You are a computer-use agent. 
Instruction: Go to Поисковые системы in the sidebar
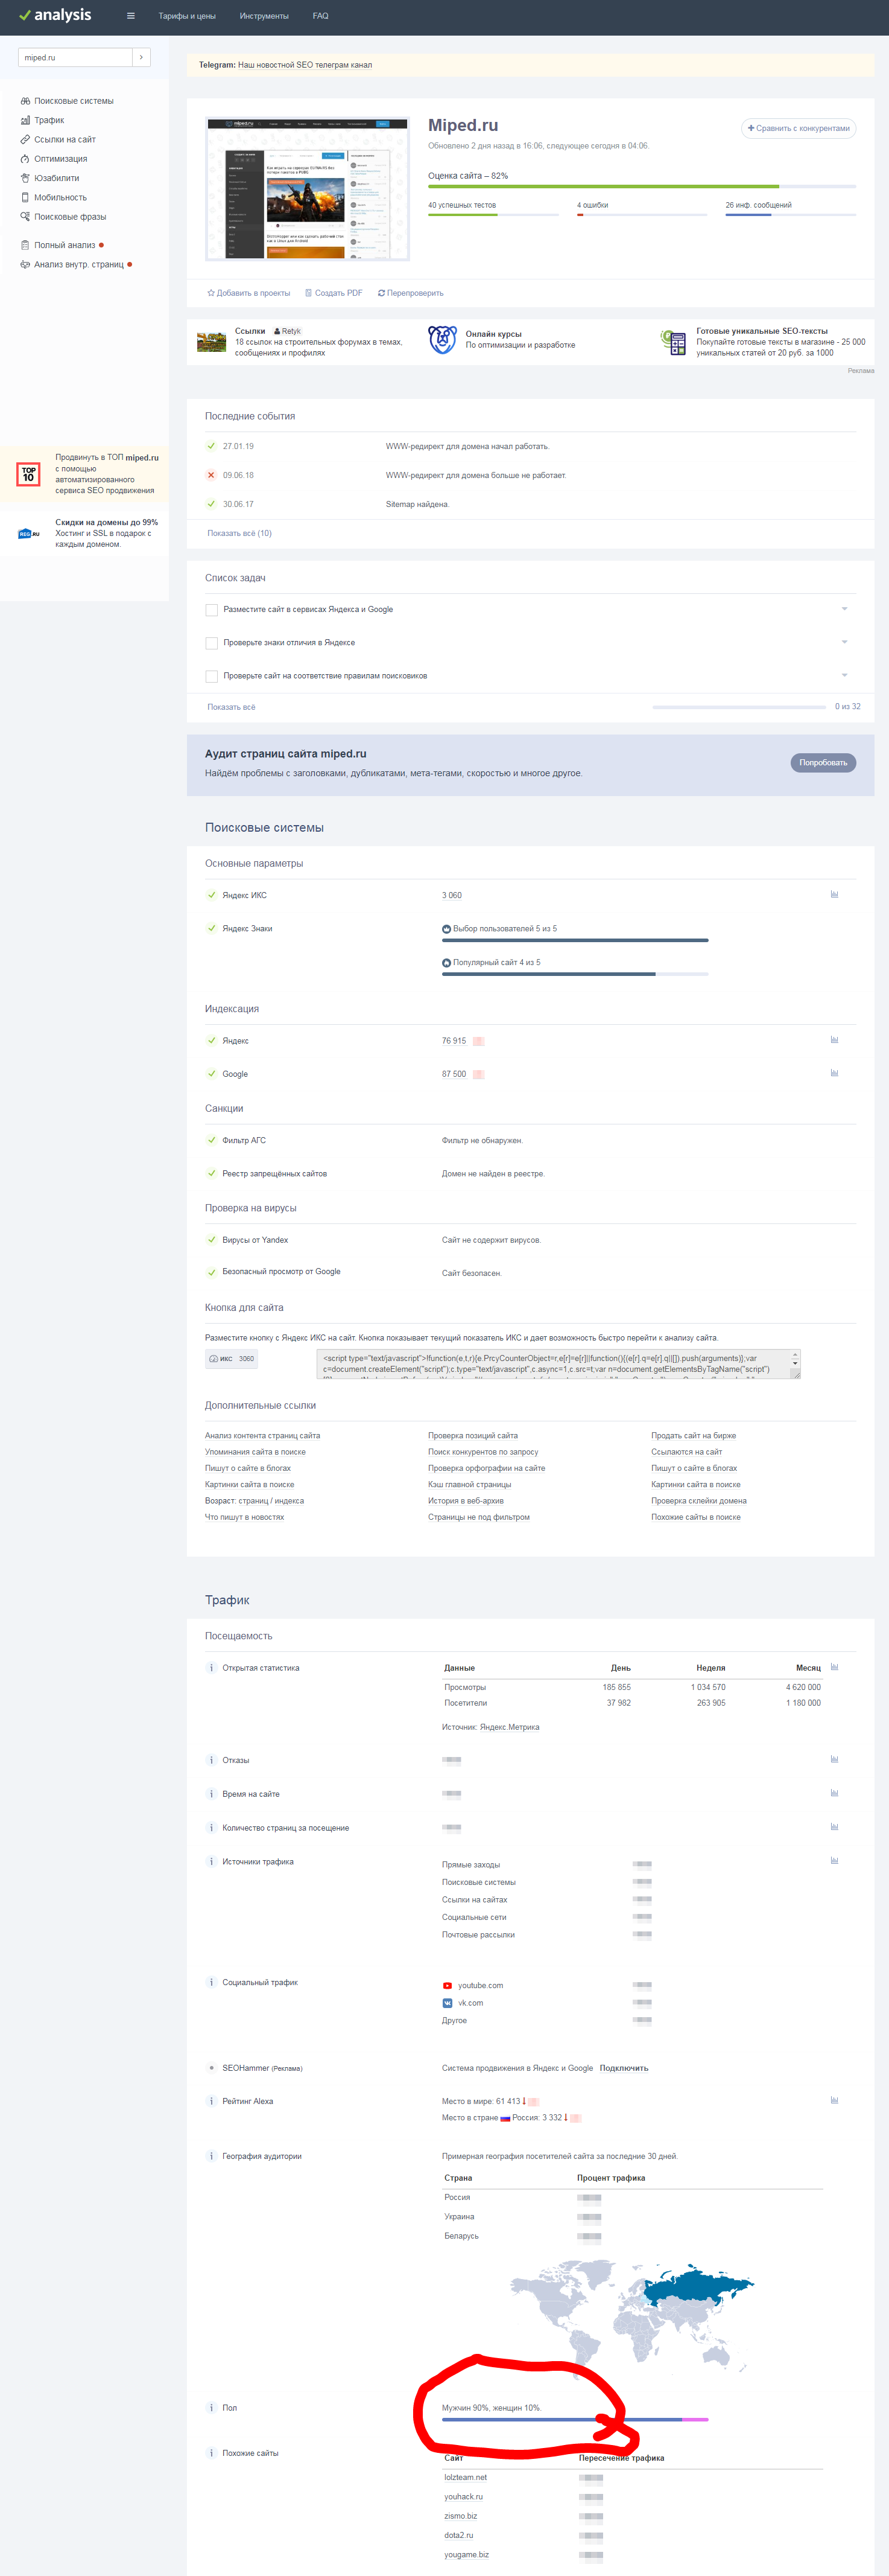click(67, 101)
